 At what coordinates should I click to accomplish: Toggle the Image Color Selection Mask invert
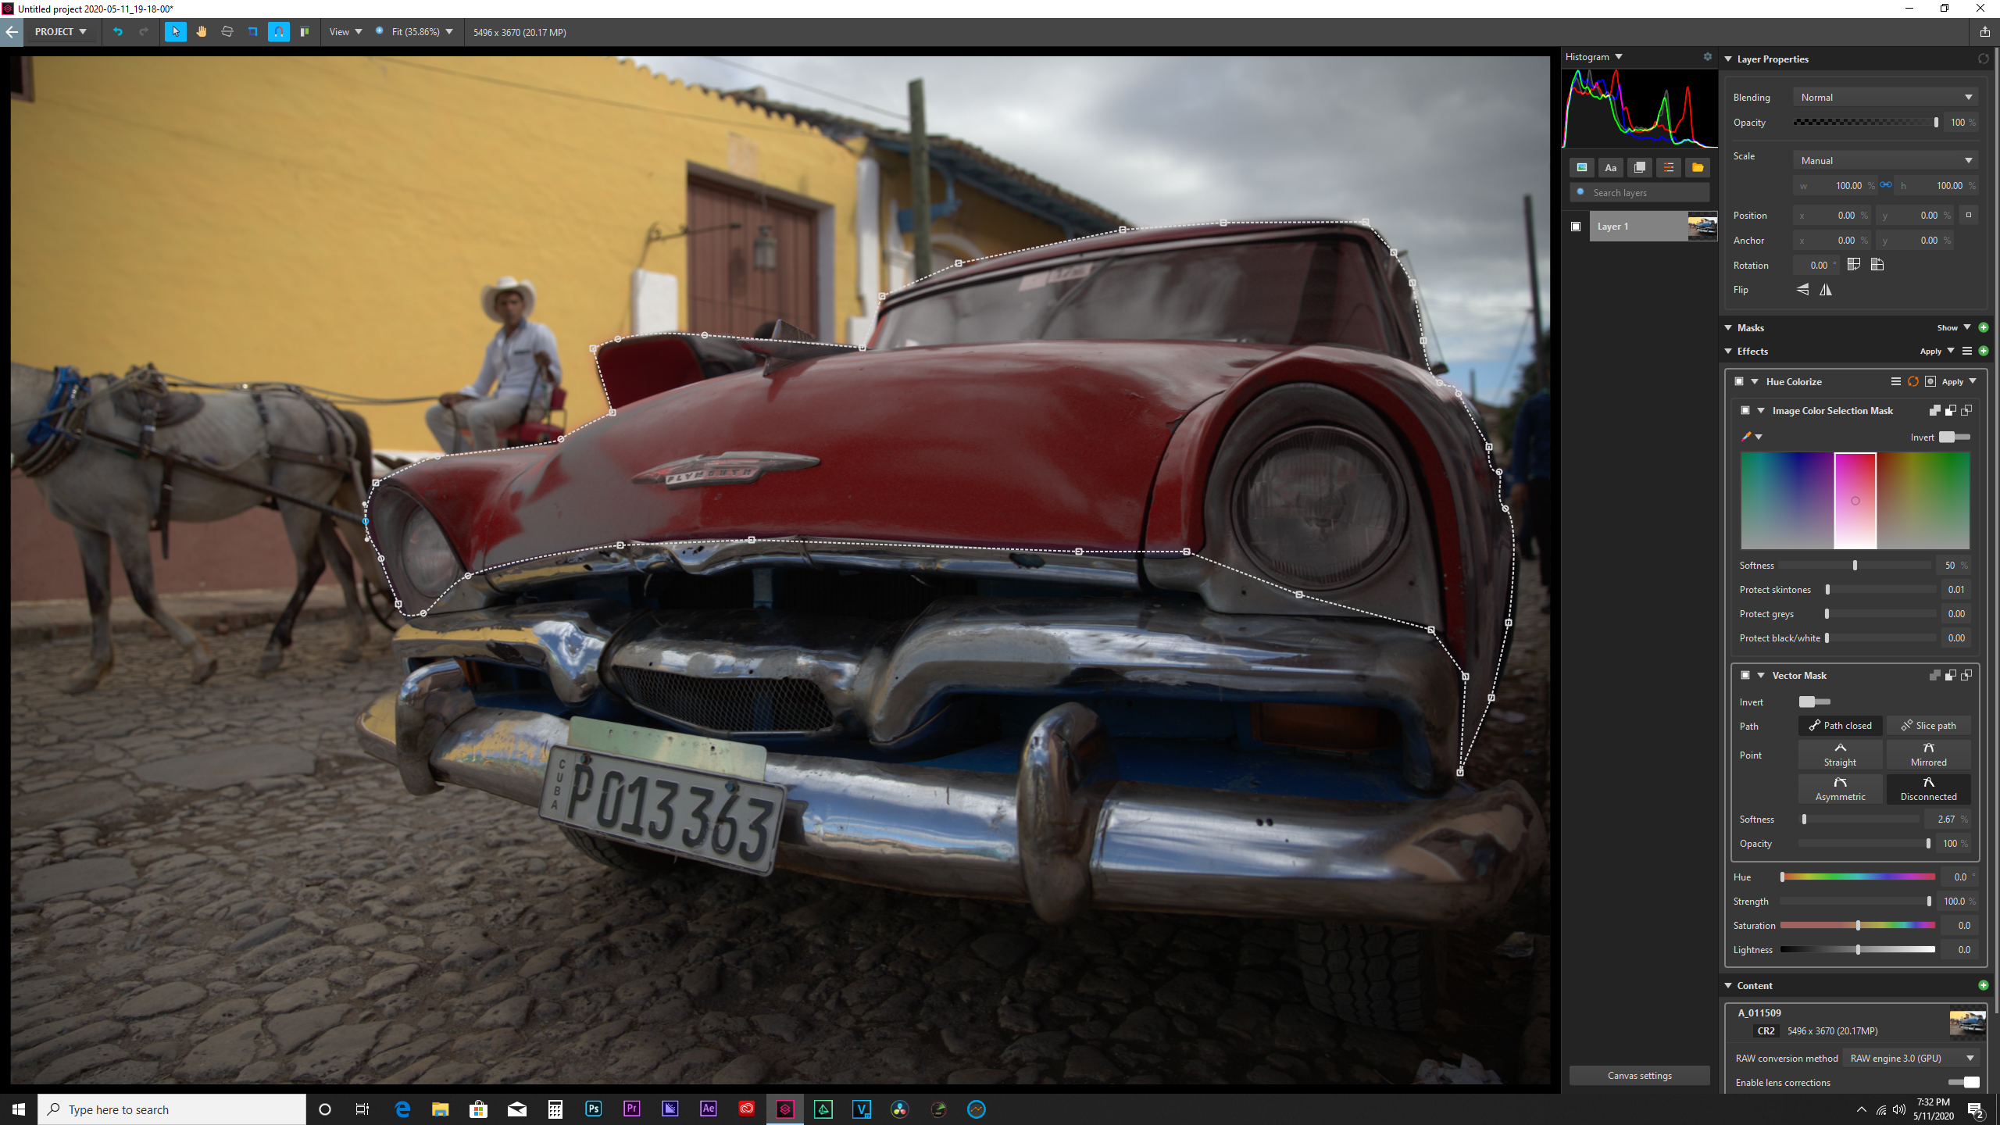(x=1953, y=437)
